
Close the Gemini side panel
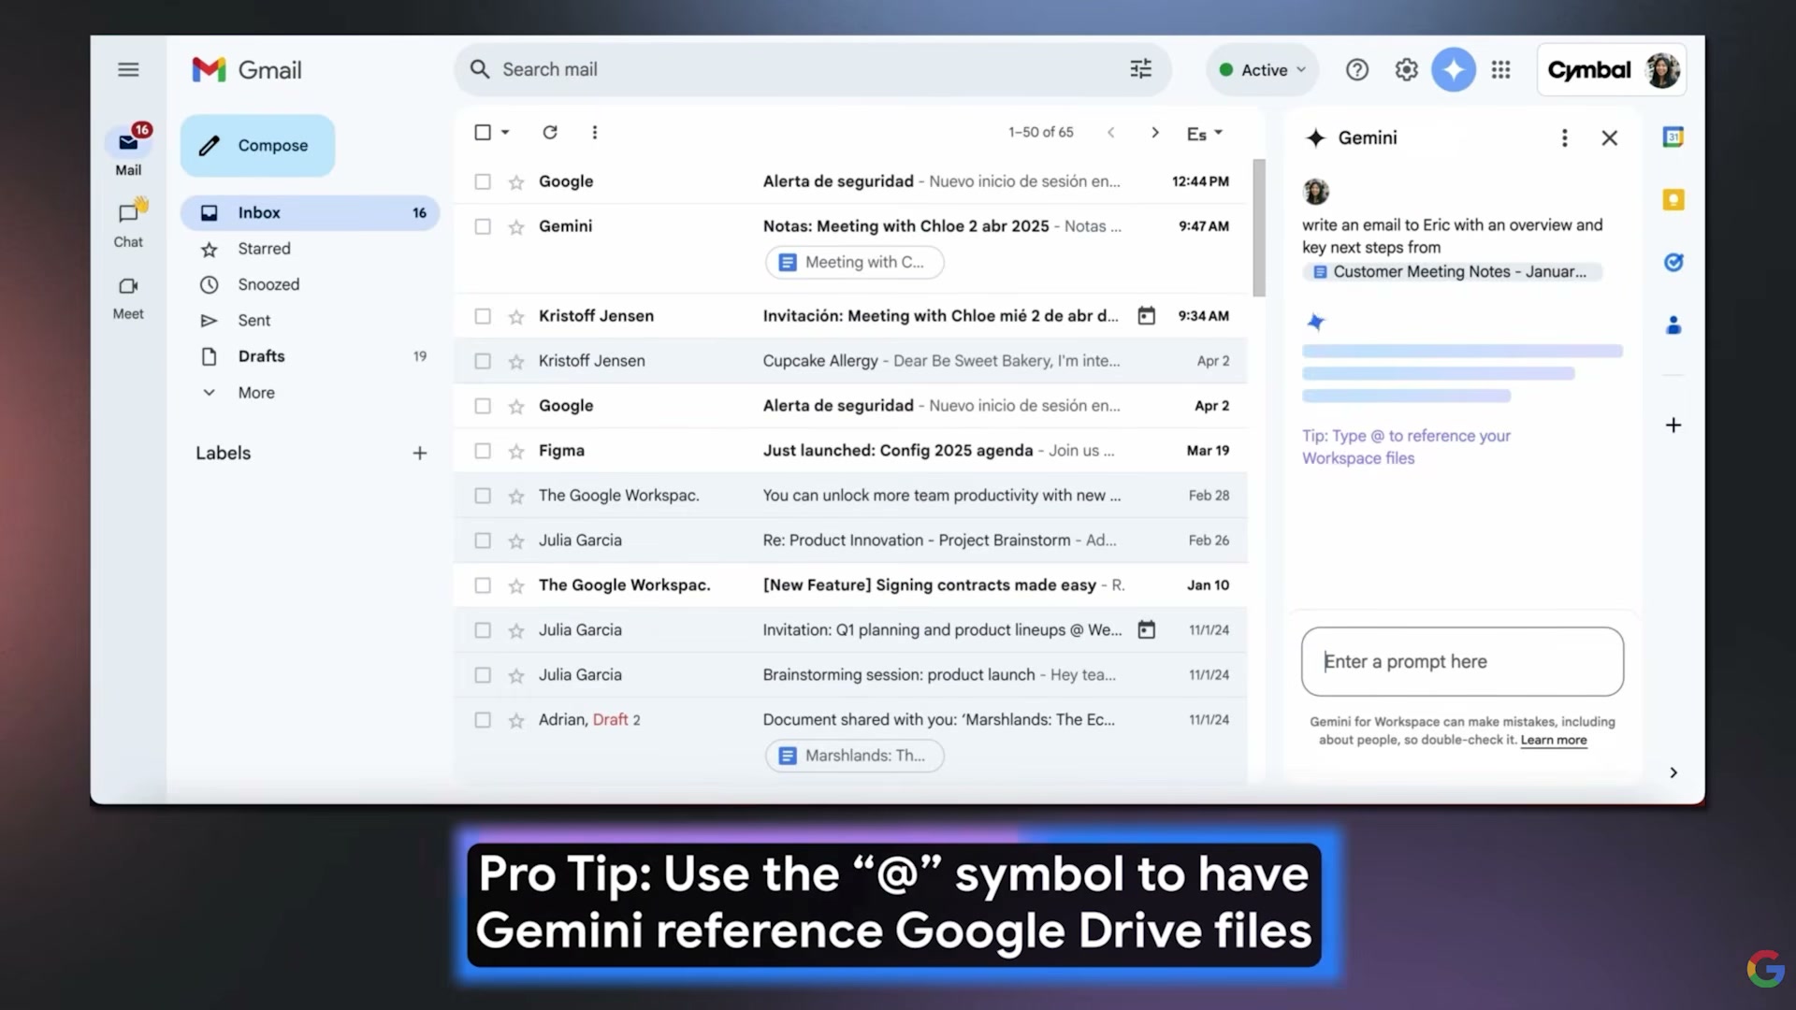(1610, 138)
